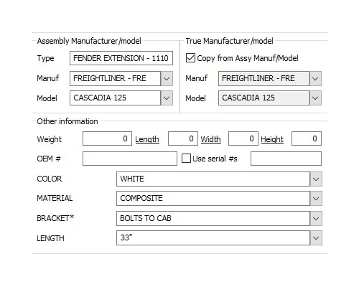Click the Width value input box
Image resolution: width=359 pixels, height=287 pixels.
coord(243,138)
